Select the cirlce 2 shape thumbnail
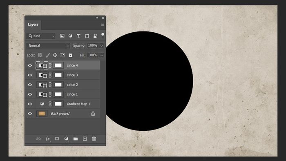This screenshot has width=286, height=161. tap(42, 85)
